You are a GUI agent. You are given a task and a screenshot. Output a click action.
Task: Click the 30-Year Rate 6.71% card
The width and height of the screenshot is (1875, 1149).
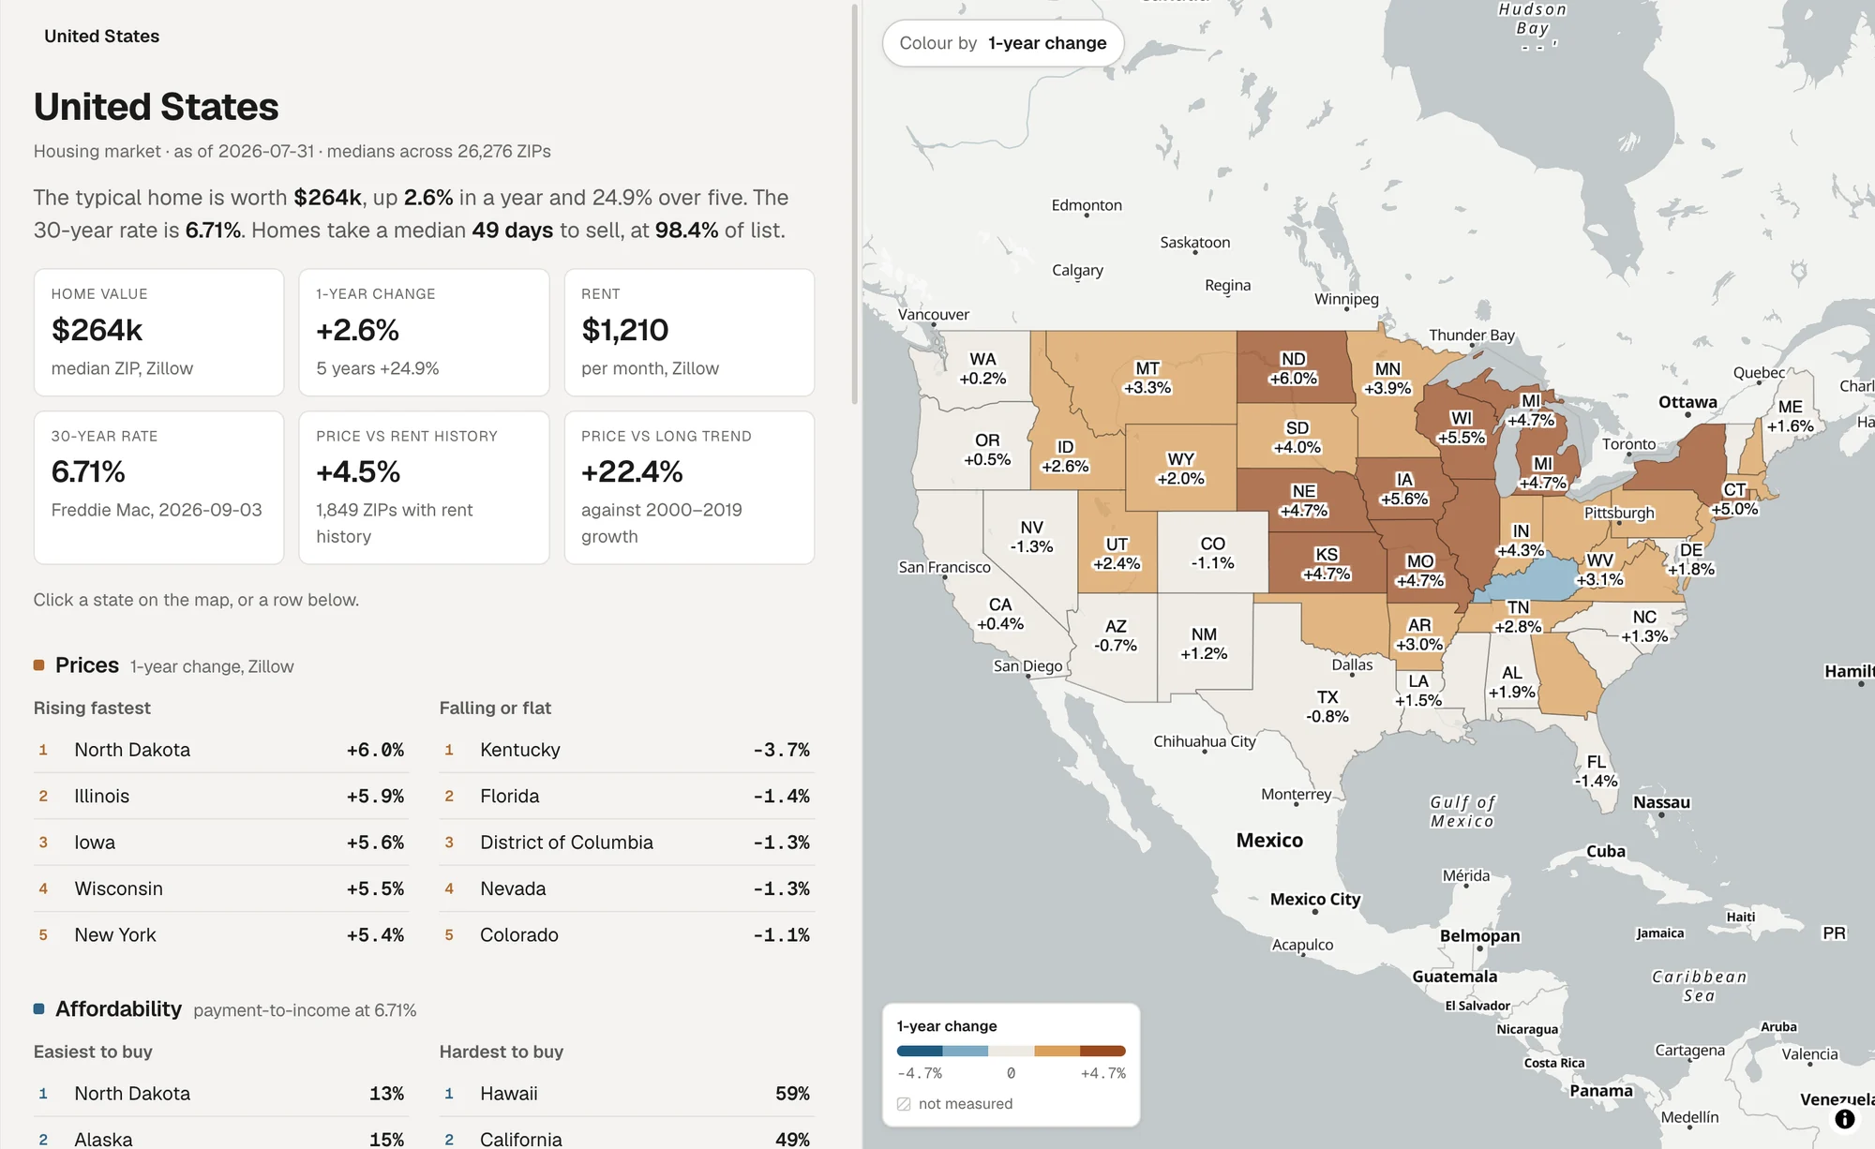point(158,487)
